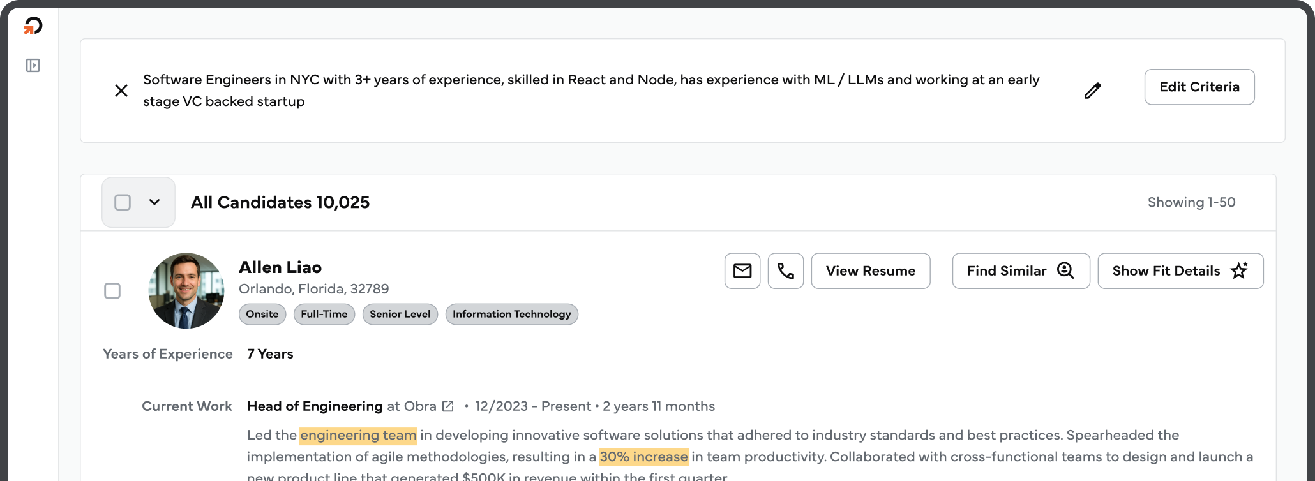Click the Information Technology tag

pyautogui.click(x=511, y=314)
